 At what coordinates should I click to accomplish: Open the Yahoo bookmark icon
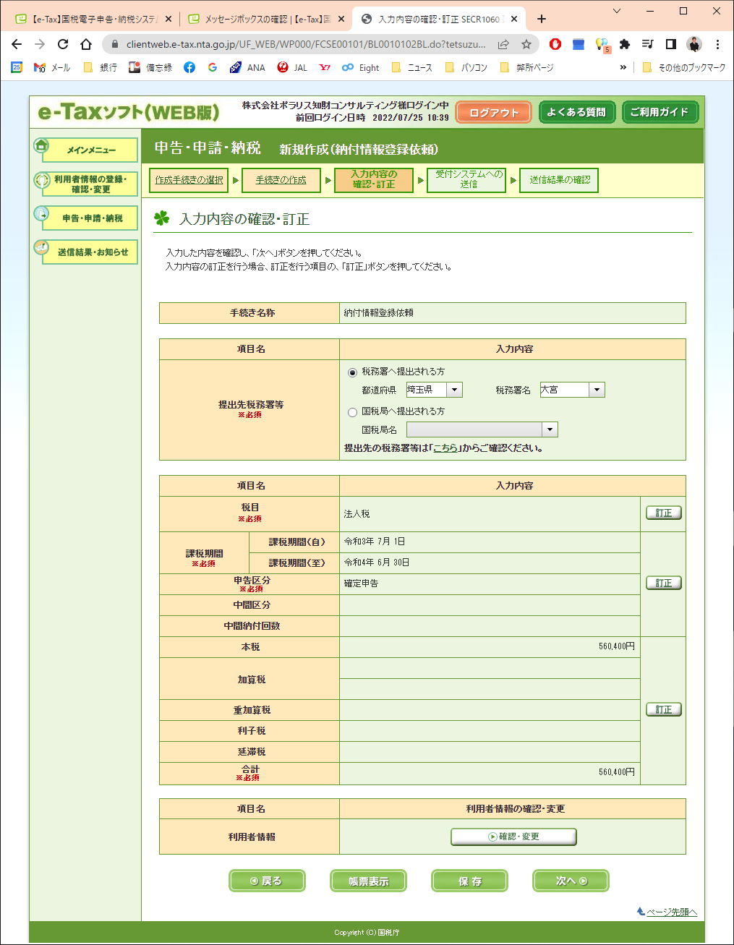click(x=325, y=67)
